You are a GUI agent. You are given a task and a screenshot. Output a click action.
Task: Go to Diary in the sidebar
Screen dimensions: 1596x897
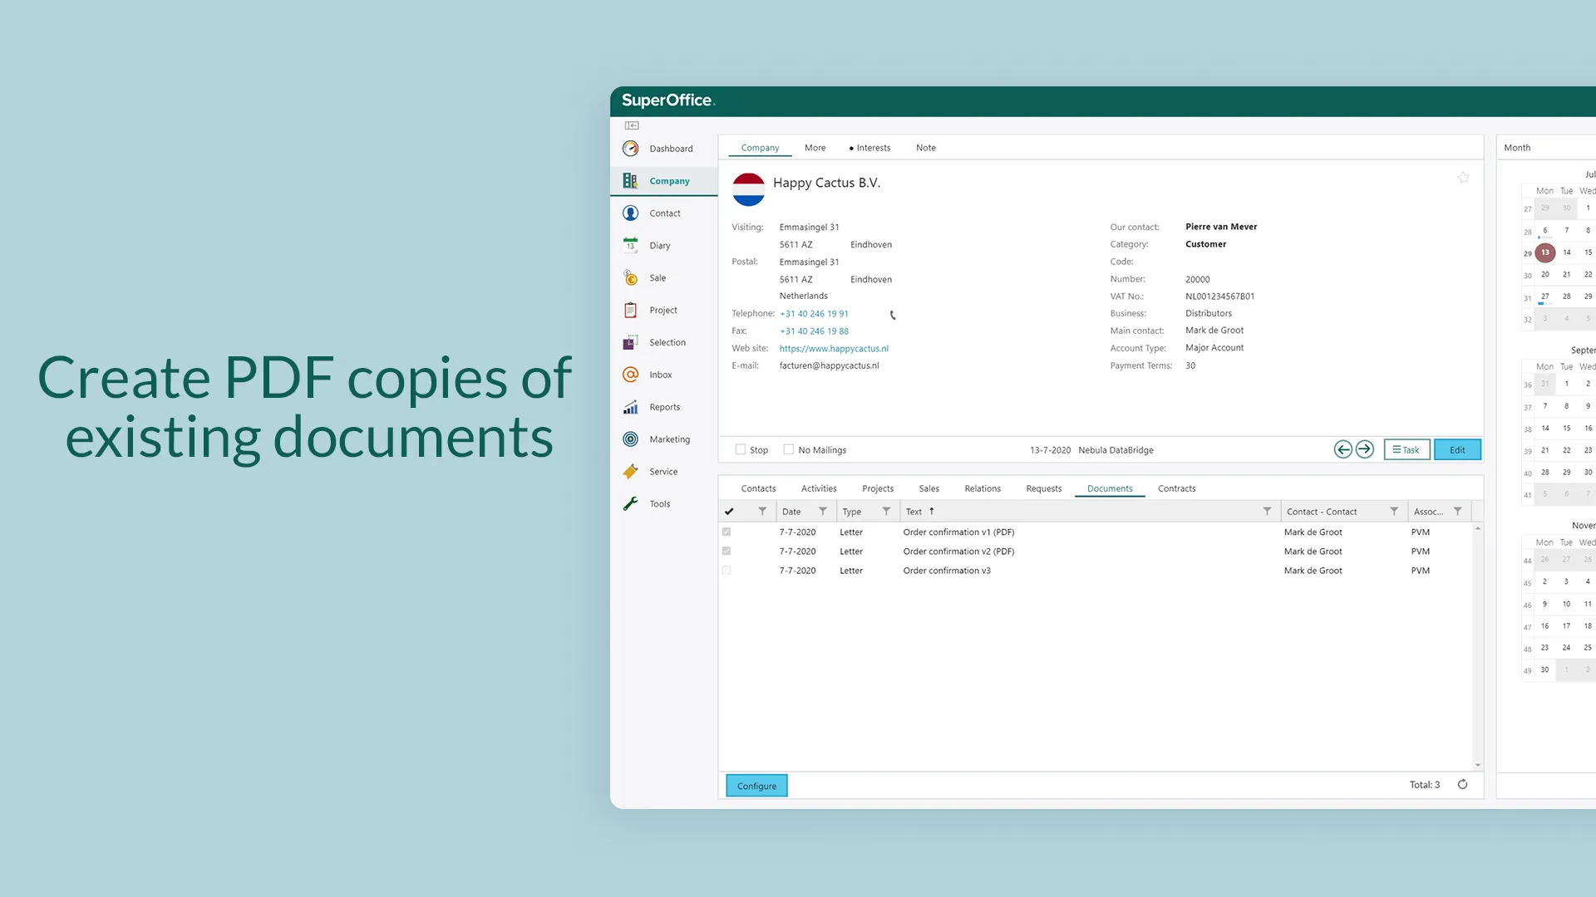[659, 246]
